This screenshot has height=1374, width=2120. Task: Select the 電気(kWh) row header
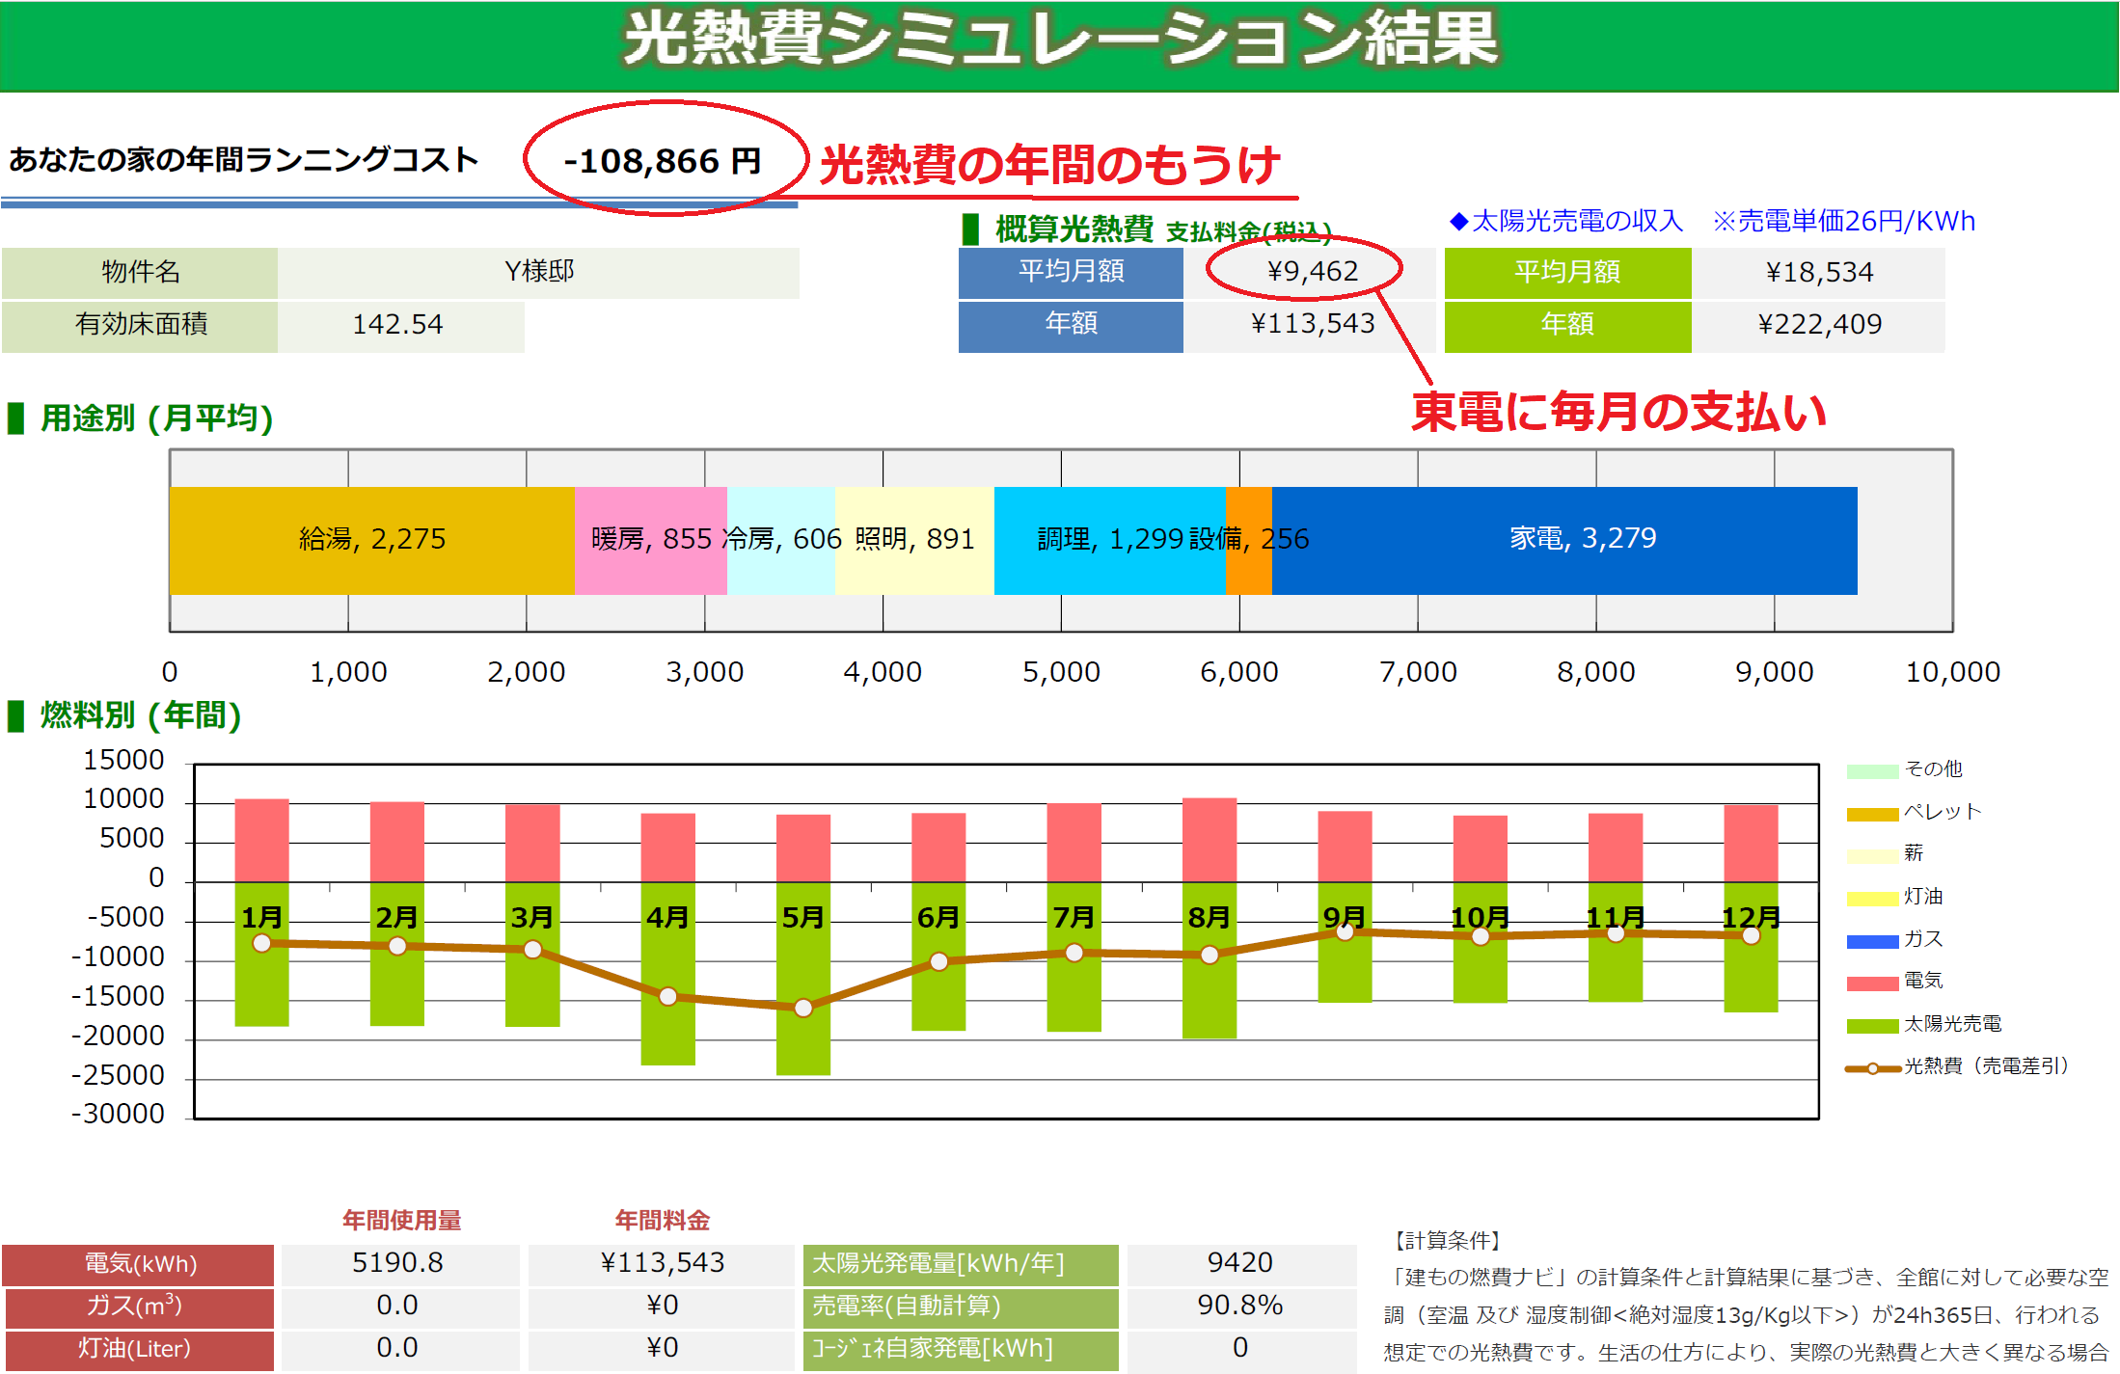(x=138, y=1264)
